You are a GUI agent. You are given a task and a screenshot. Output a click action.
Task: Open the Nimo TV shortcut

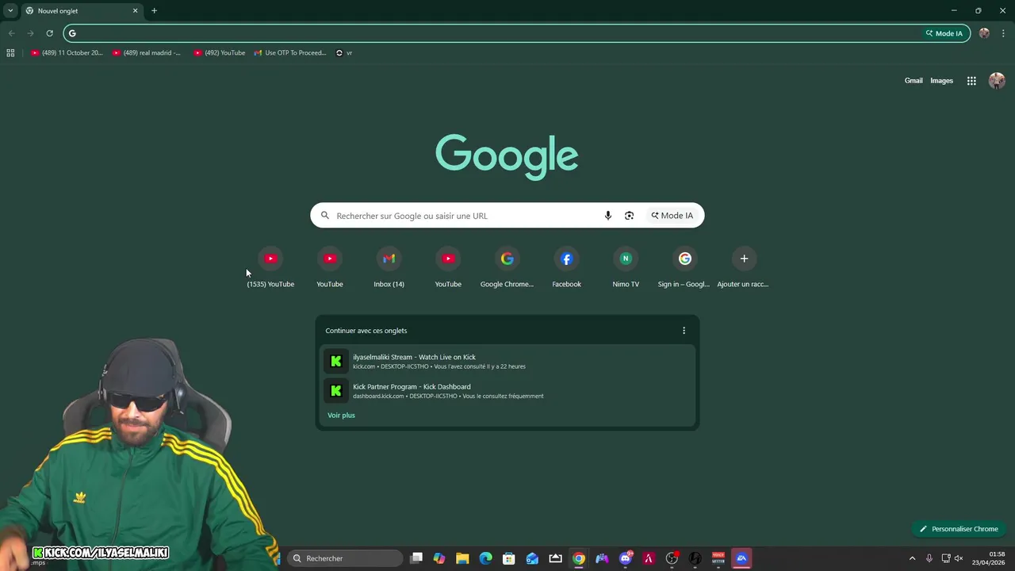626,267
